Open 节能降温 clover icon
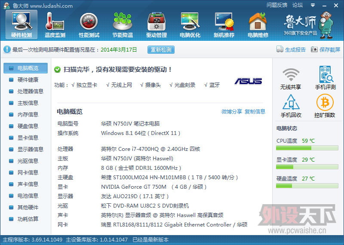The image size is (344, 245). point(123,24)
